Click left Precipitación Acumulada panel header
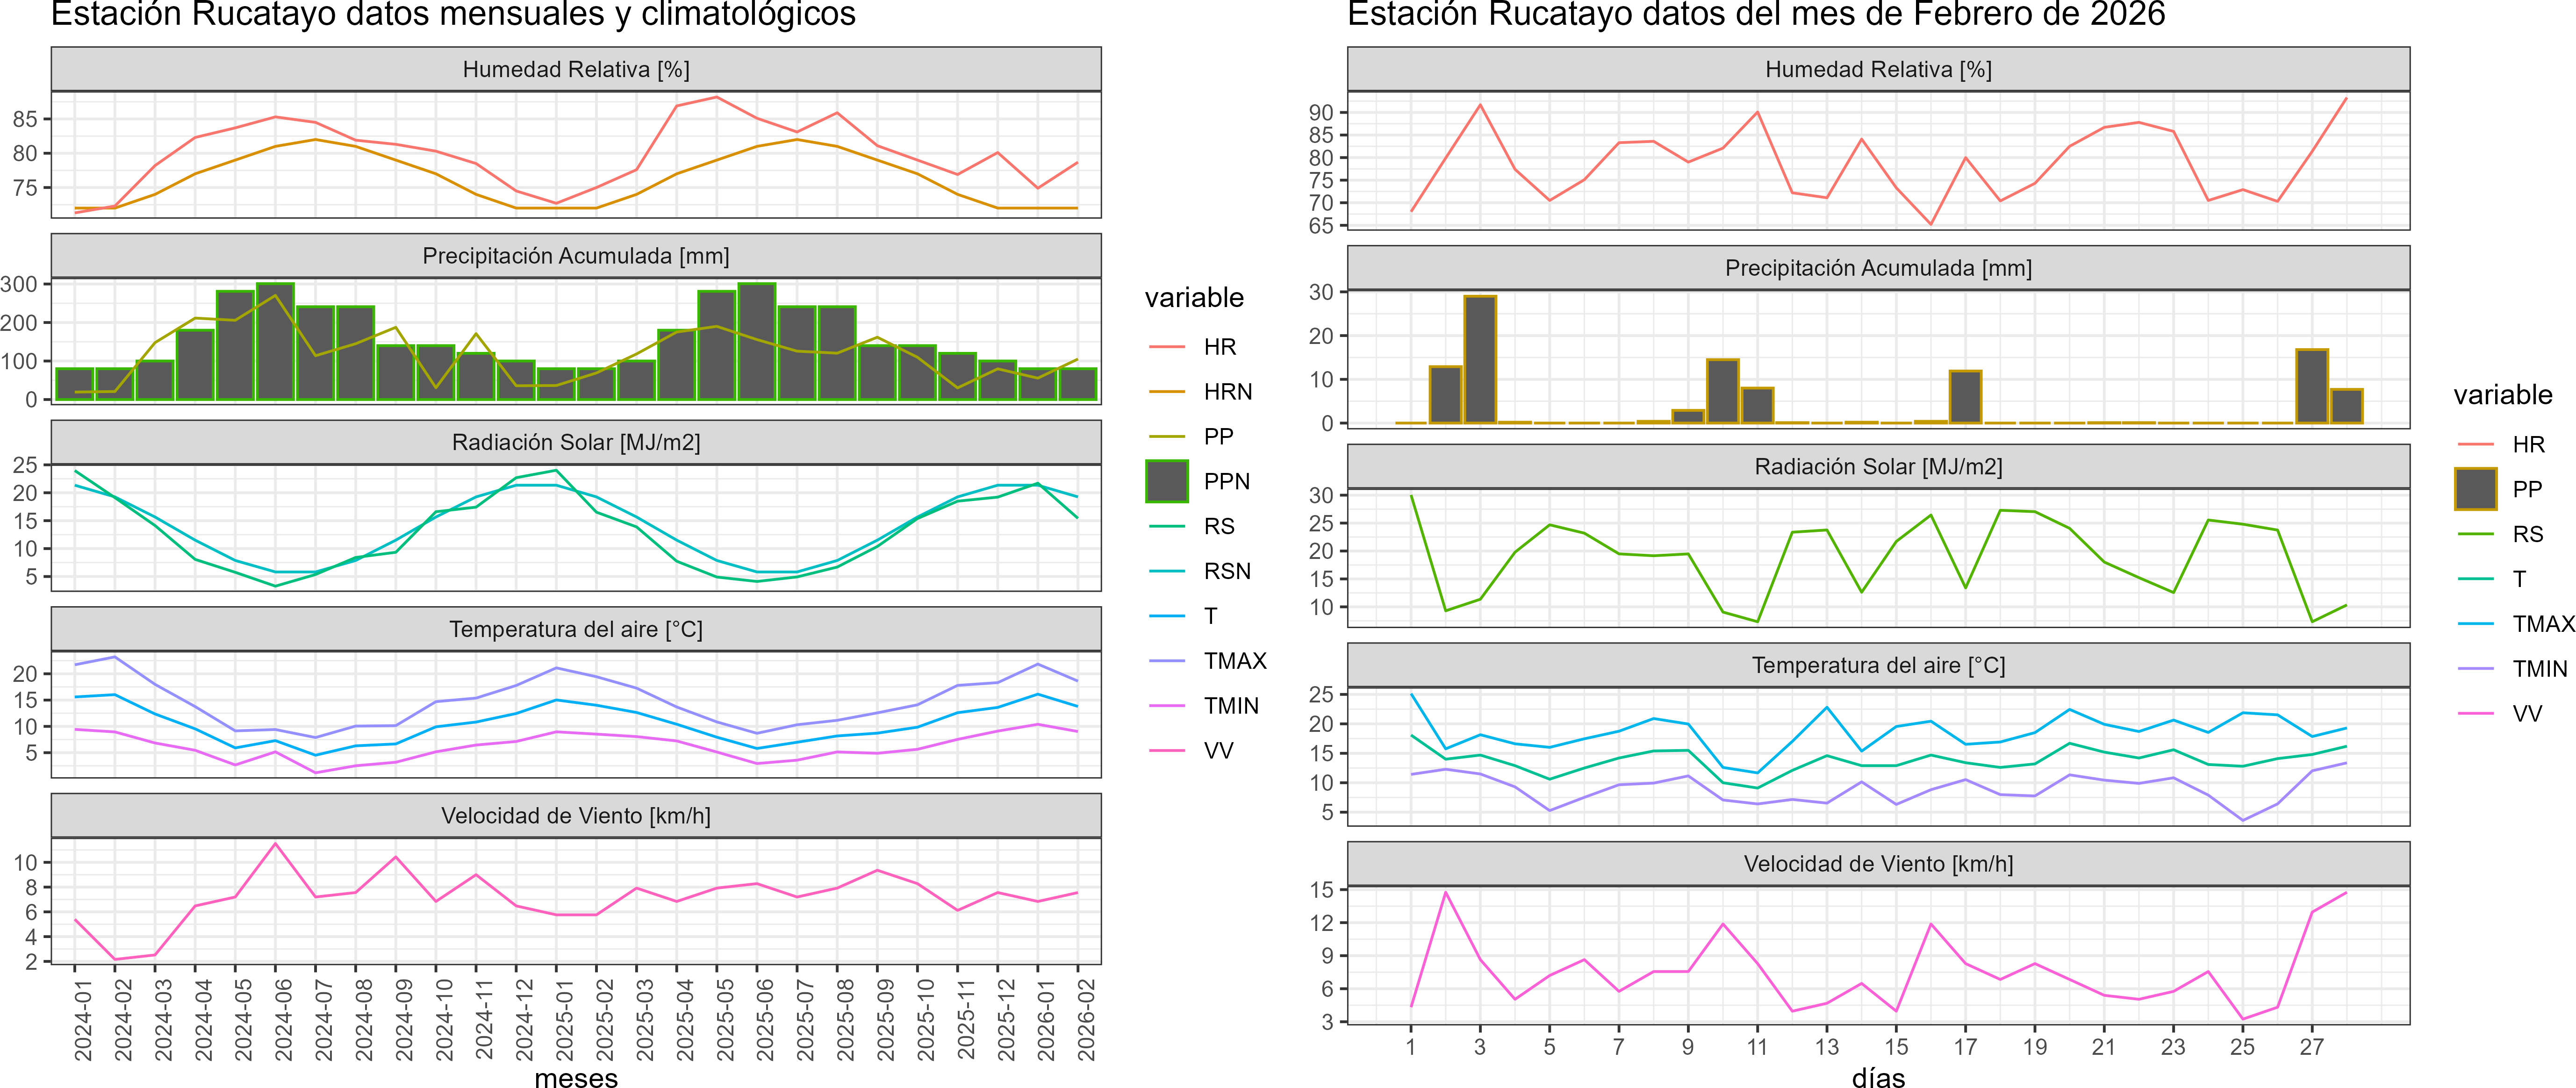The image size is (2576, 1088). tap(576, 256)
